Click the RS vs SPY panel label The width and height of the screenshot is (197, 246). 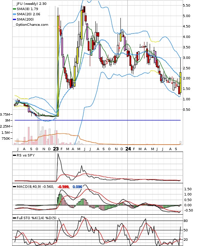tap(26, 155)
